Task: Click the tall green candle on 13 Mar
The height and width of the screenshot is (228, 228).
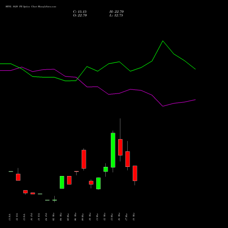Action: click(113, 150)
